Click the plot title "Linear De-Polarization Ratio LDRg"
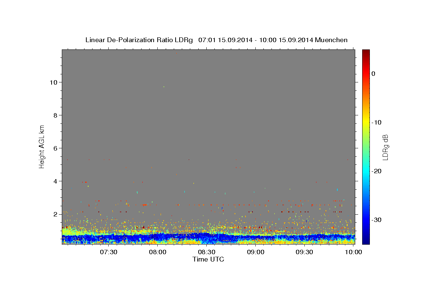 point(139,40)
